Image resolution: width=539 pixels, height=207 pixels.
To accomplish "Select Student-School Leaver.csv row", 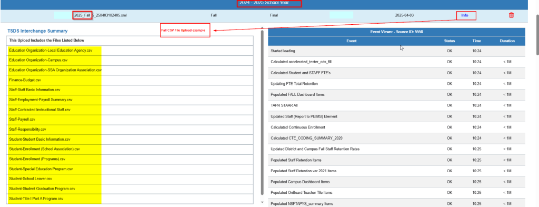I will pos(130,179).
